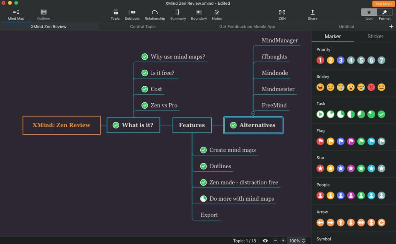Zoom out with the minus button

tap(275, 241)
